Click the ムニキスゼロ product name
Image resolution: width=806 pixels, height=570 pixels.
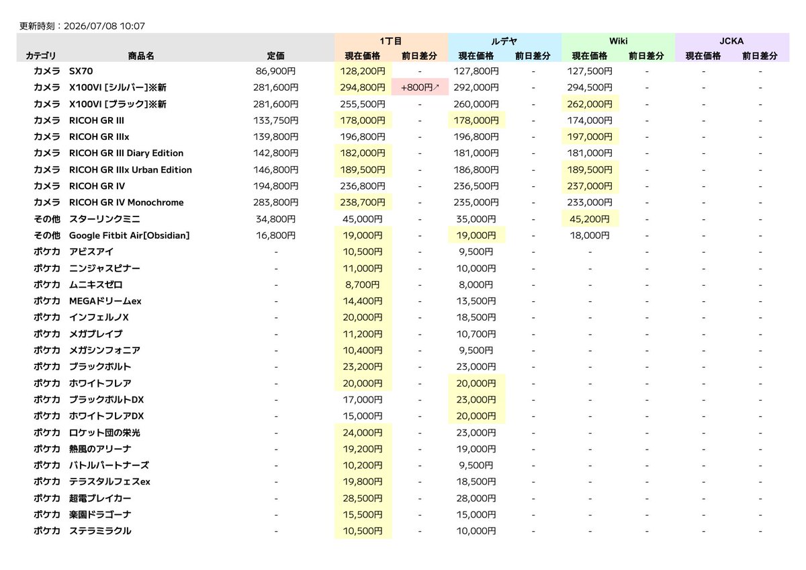[x=95, y=285]
